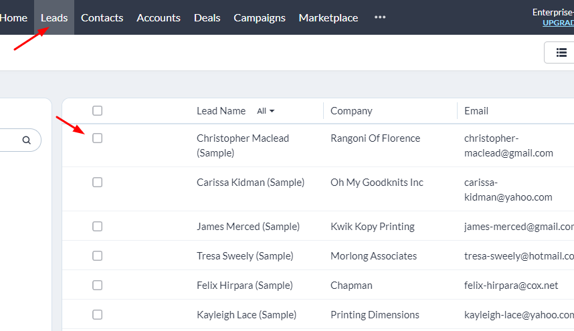Navigate to Marketplace
This screenshot has height=331, width=574.
coord(328,18)
